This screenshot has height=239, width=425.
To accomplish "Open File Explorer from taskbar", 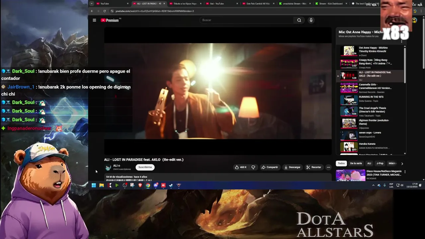I will coord(102,185).
